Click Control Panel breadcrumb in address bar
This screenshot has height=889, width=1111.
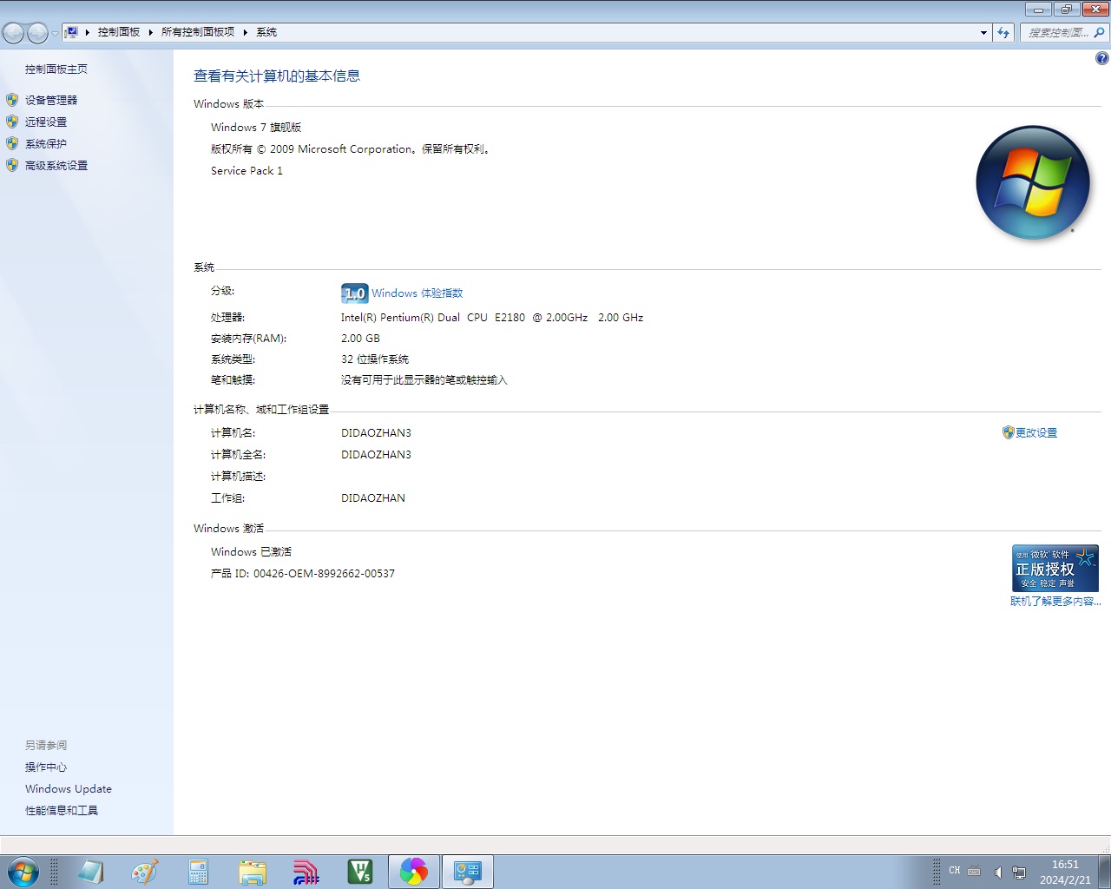(119, 32)
